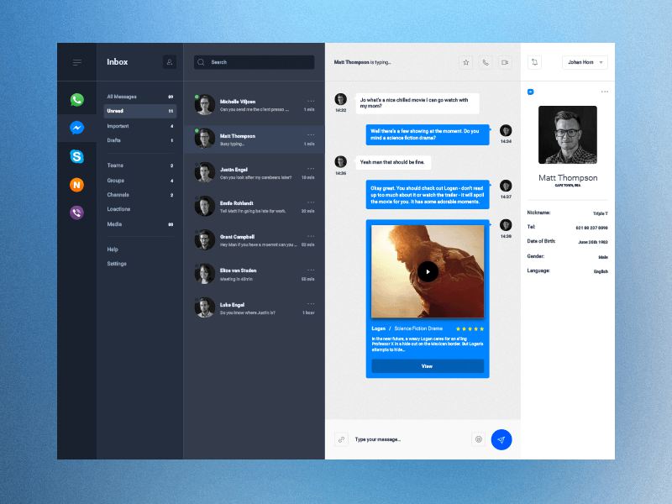This screenshot has width=672, height=504.
Task: Play the Logan movie trailer
Action: [428, 270]
